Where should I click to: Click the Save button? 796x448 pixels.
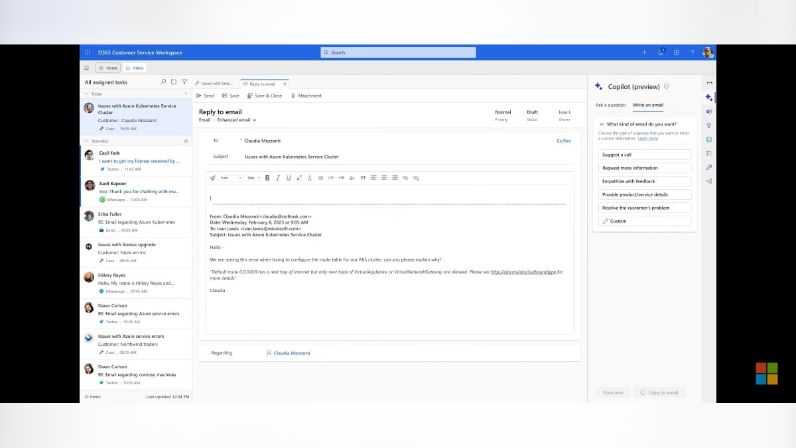pyautogui.click(x=231, y=96)
